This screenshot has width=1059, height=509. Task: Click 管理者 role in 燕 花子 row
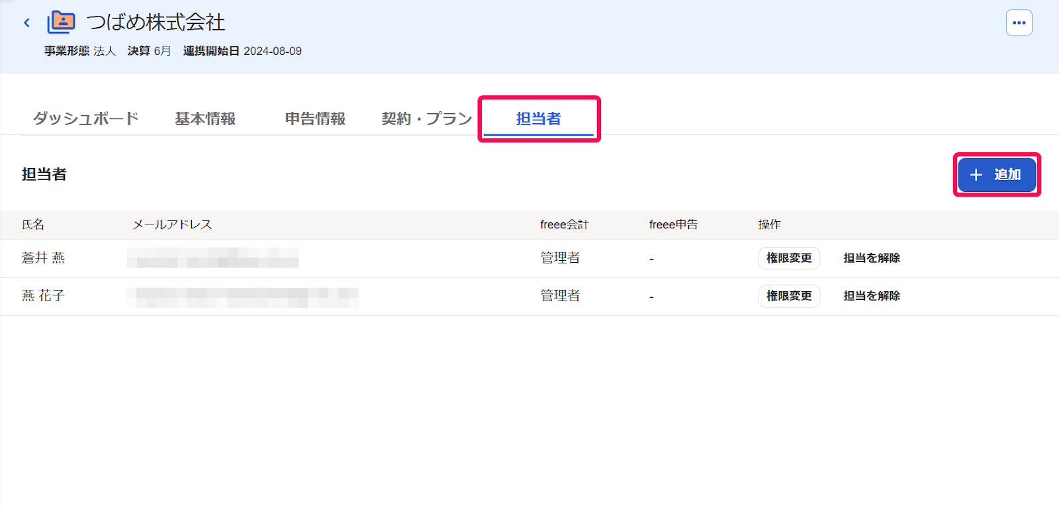tap(560, 296)
